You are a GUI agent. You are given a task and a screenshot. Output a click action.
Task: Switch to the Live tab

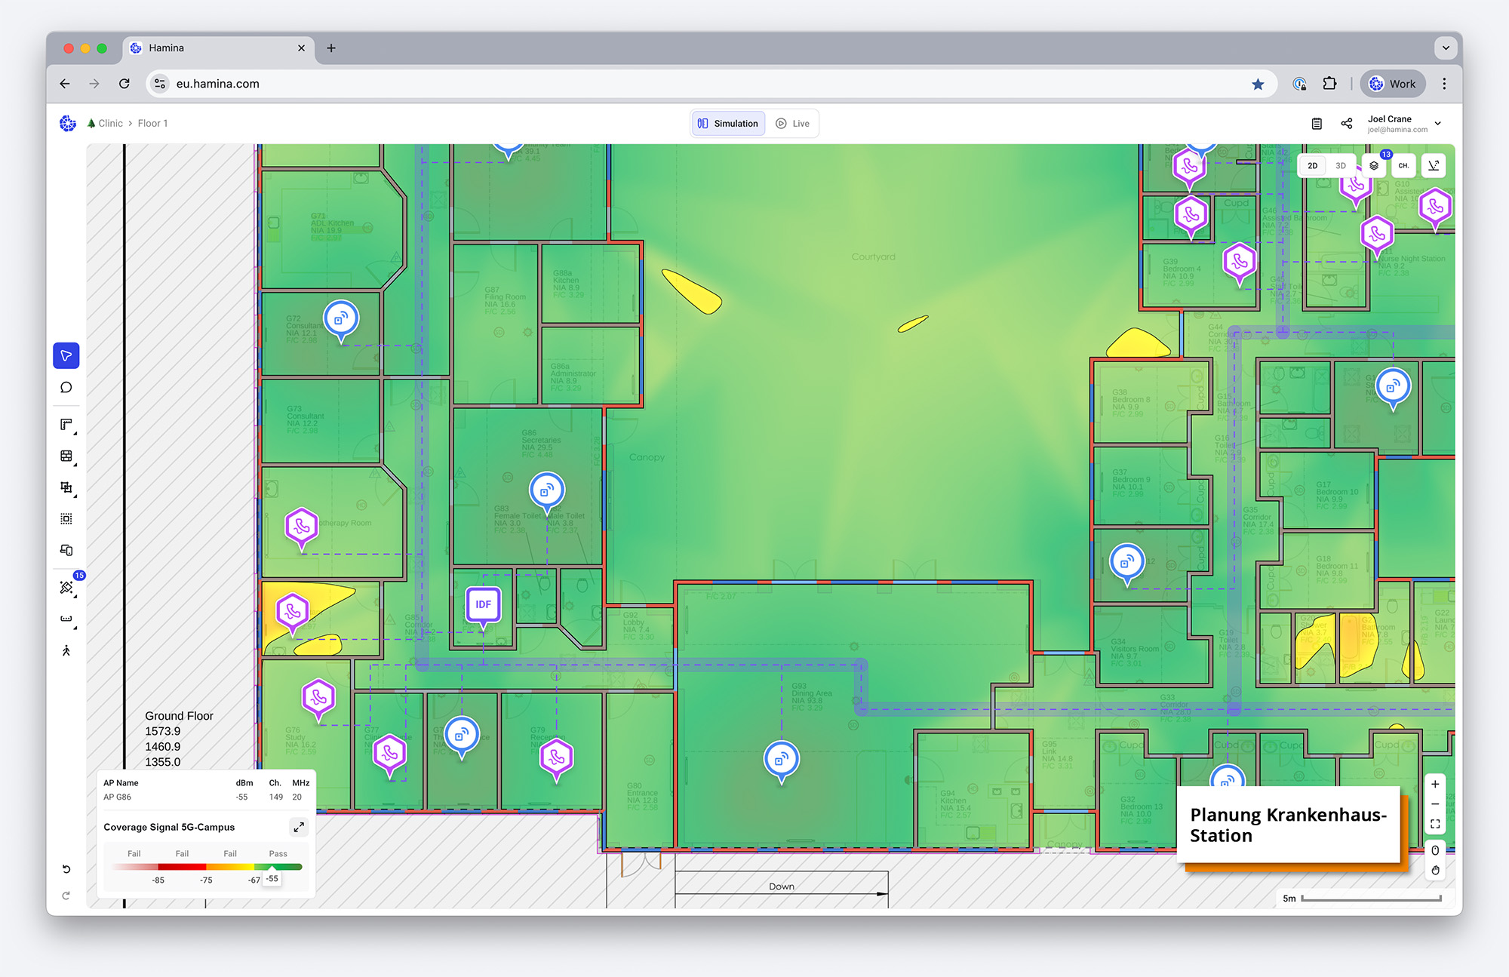[793, 124]
